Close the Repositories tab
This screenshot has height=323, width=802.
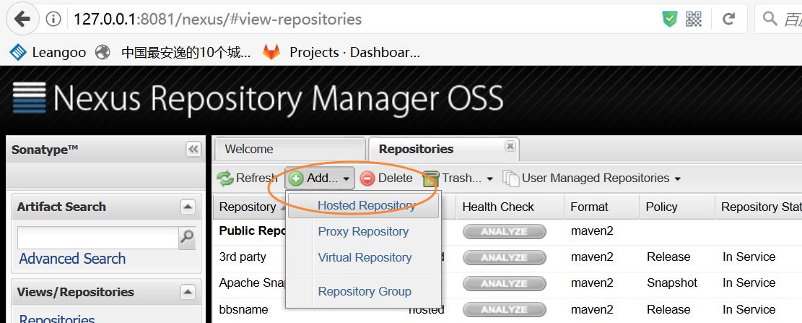coord(510,146)
